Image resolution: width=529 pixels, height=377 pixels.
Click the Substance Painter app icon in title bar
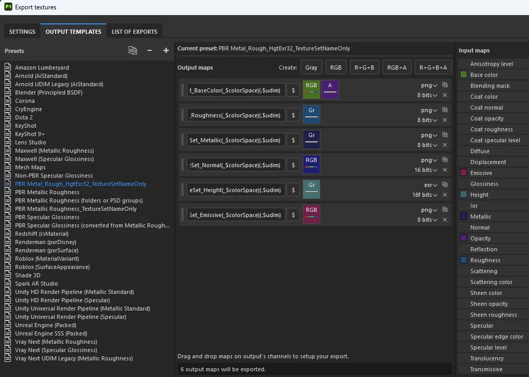(x=8, y=7)
